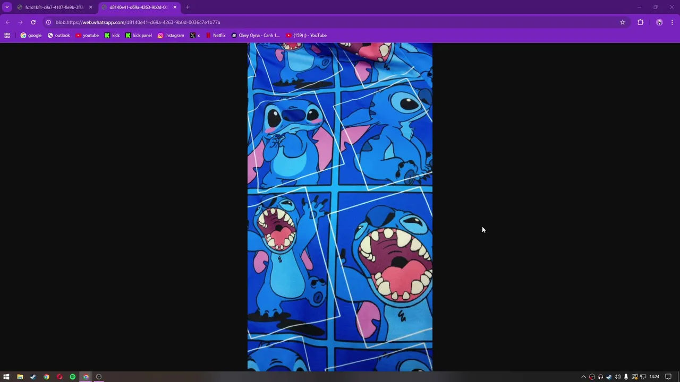Open the headset tray icon

pos(600,377)
